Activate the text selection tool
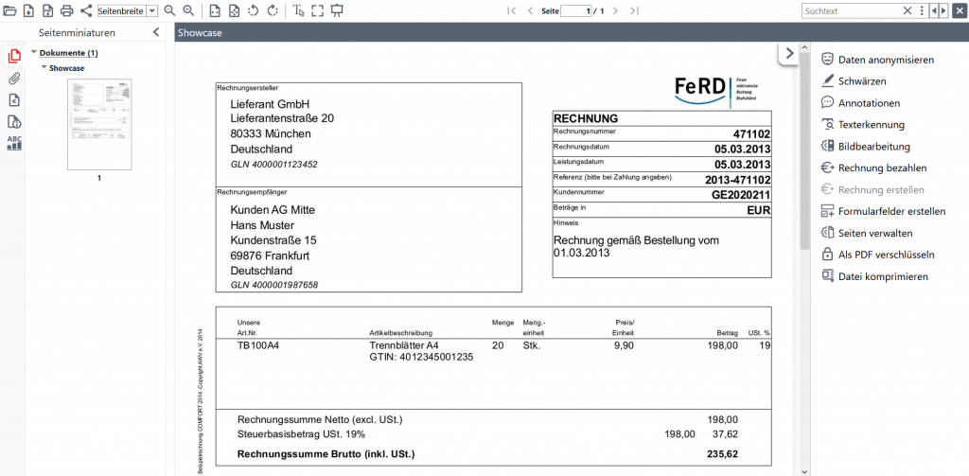Viewport: 969px width, 476px height. point(298,10)
